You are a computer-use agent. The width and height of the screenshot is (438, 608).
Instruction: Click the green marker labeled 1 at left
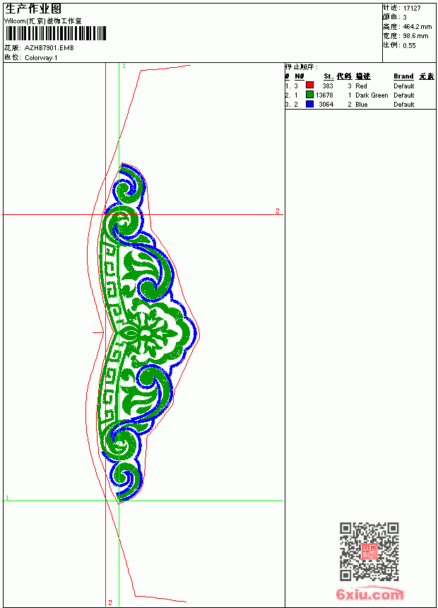pyautogui.click(x=7, y=498)
